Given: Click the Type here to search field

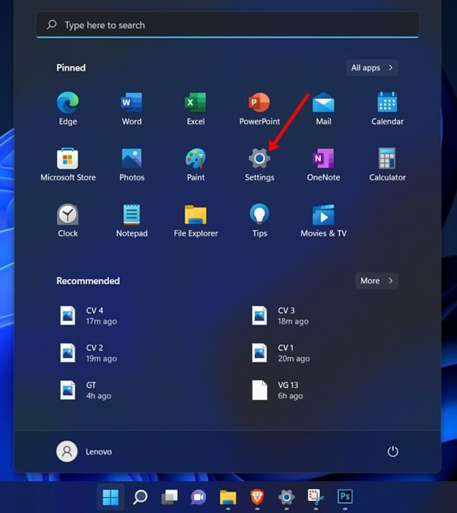Looking at the screenshot, I should tap(228, 25).
